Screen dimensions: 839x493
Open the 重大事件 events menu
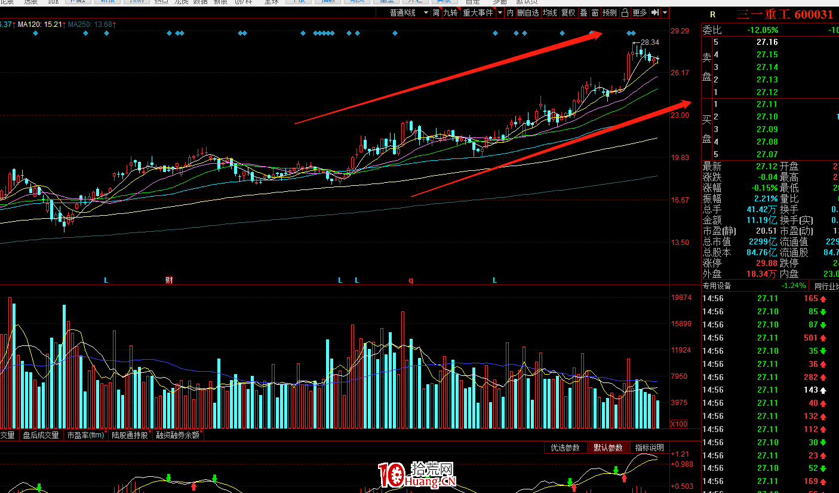coord(478,13)
